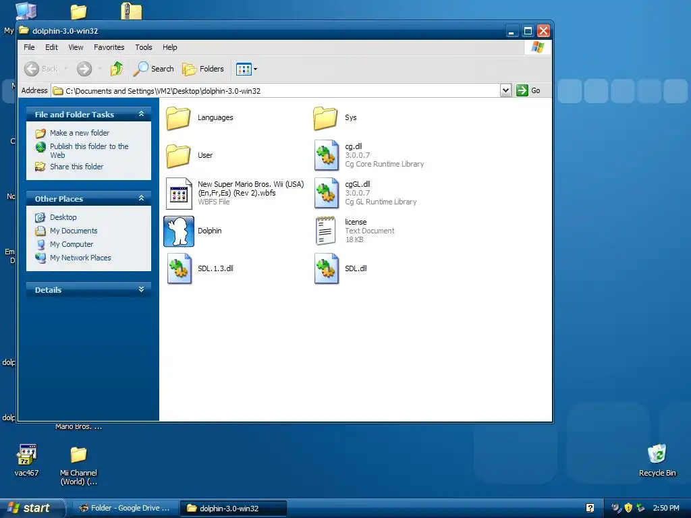Image resolution: width=691 pixels, height=518 pixels.
Task: Open the Sys folder icon
Action: click(325, 118)
